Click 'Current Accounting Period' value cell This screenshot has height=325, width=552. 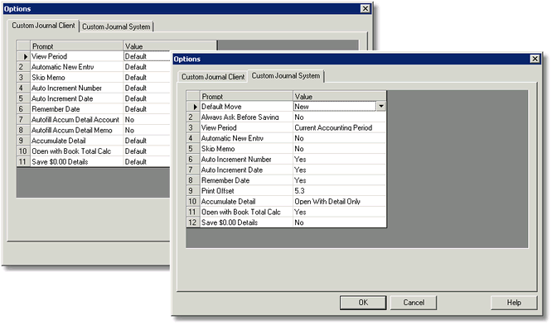click(339, 127)
